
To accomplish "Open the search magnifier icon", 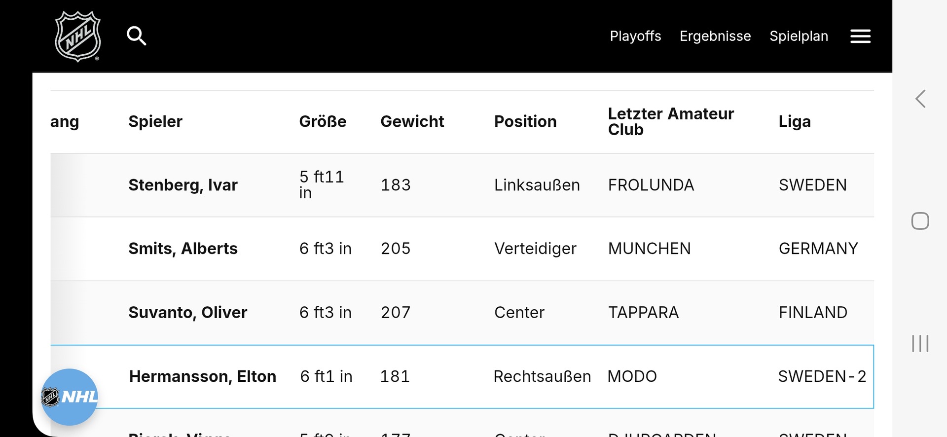I will (136, 36).
